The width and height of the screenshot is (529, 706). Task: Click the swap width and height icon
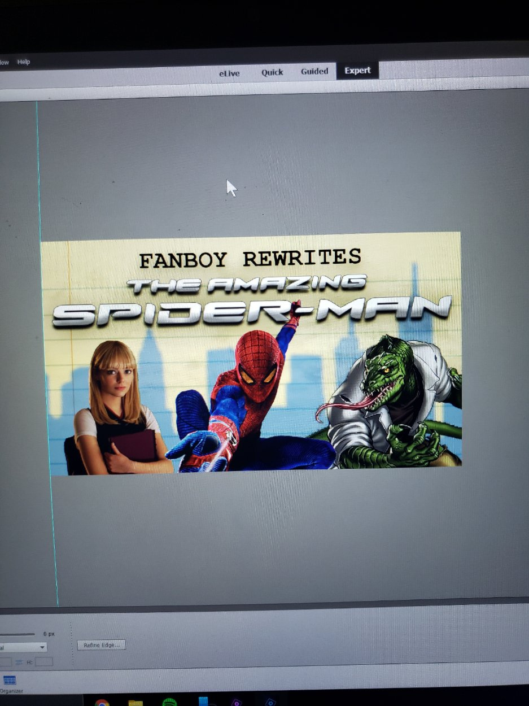coord(19,661)
